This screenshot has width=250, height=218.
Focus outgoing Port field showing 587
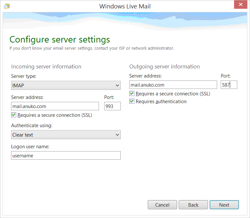229,85
